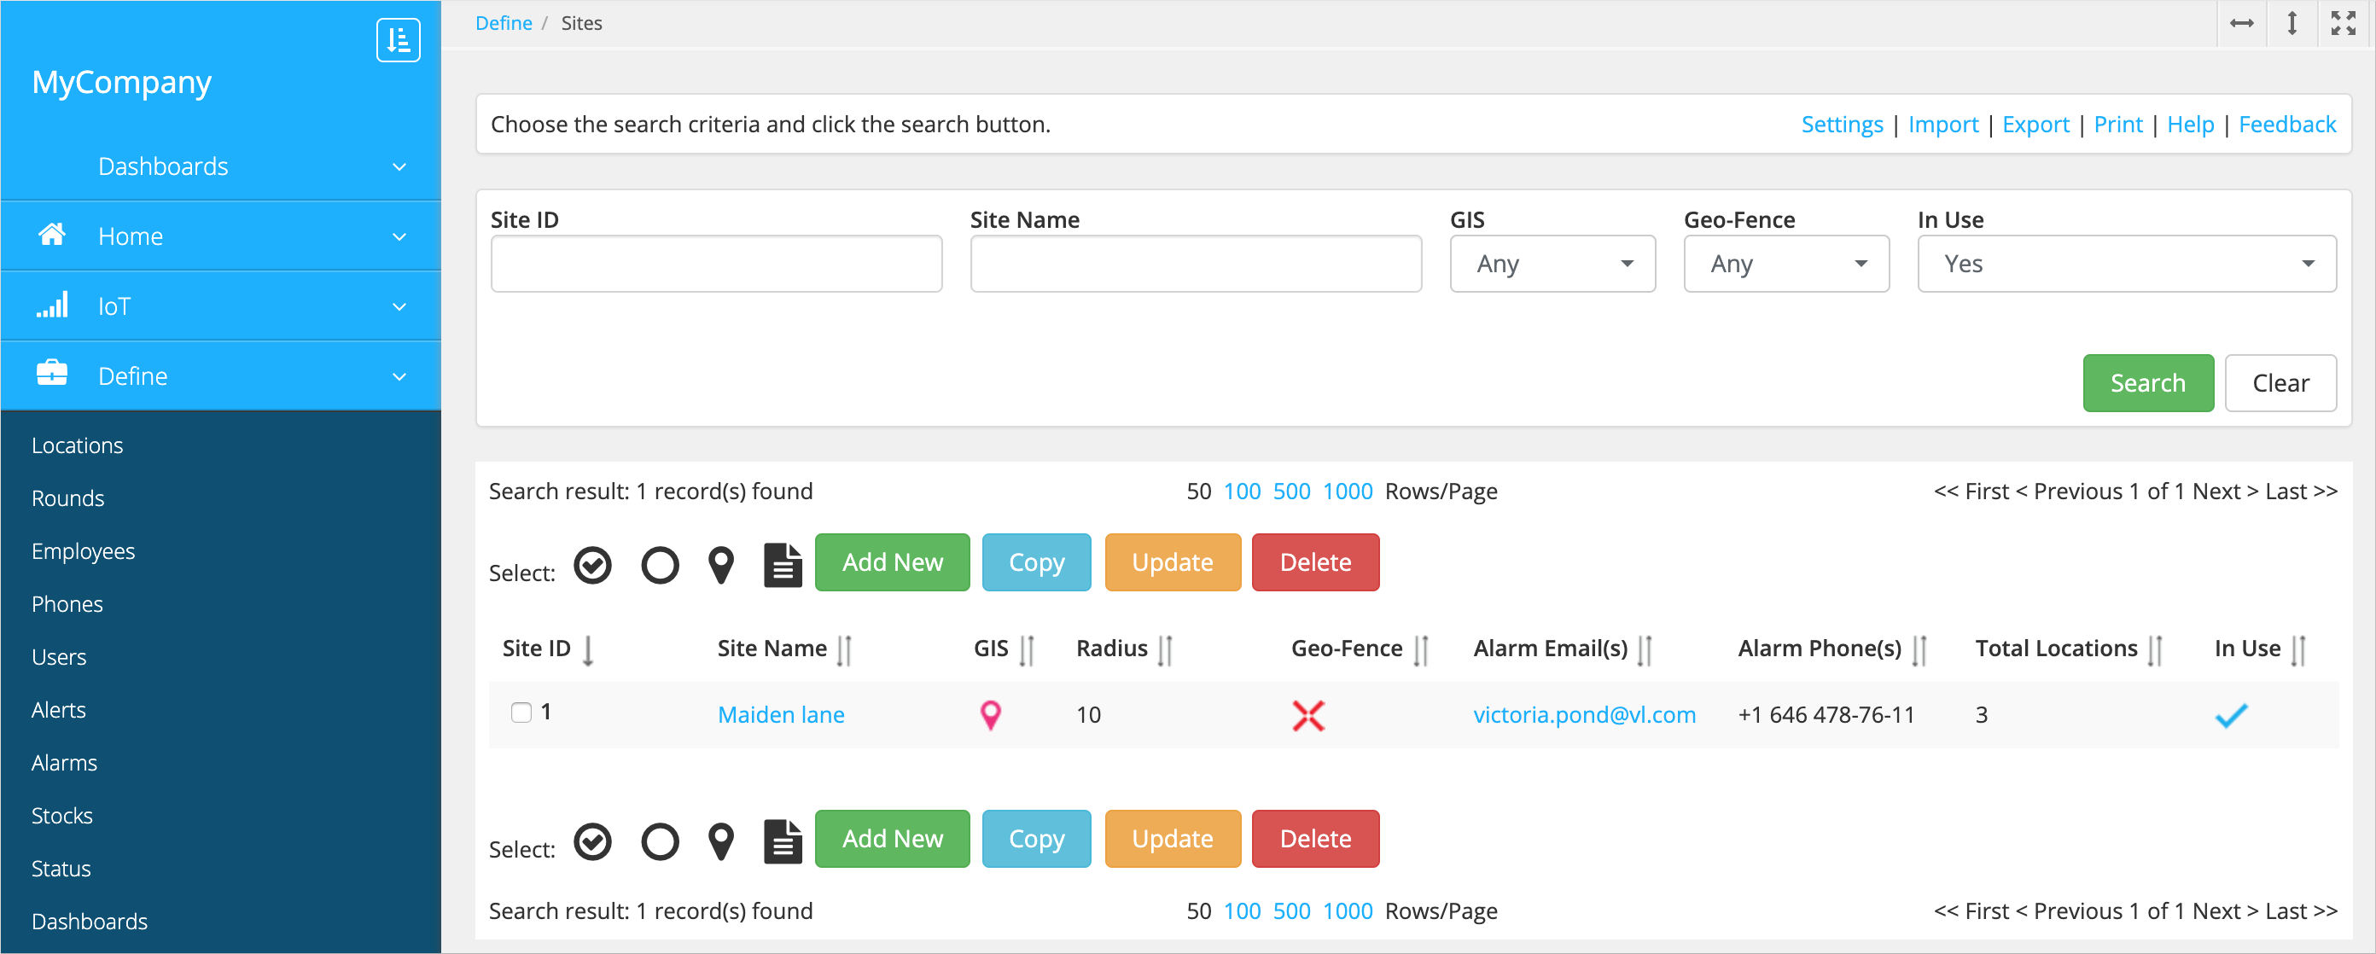
Task: Click the pink GIS marker for Maiden lane
Action: pos(990,715)
